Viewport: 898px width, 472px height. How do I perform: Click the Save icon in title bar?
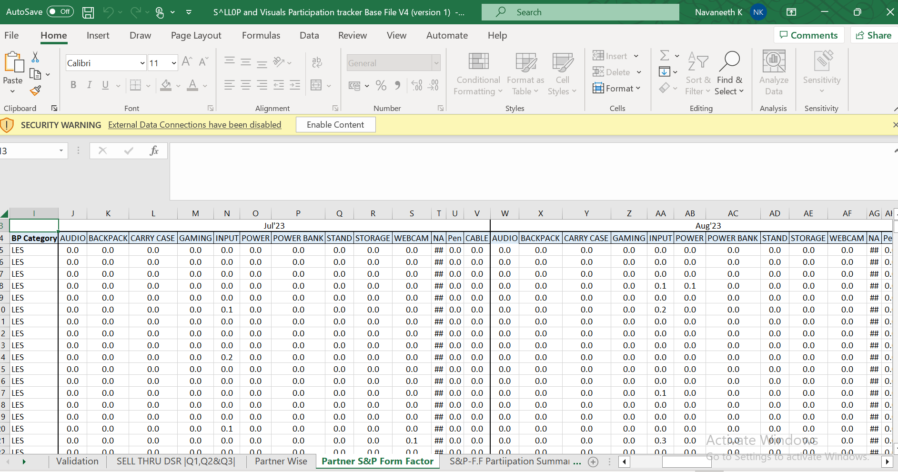pyautogui.click(x=88, y=12)
